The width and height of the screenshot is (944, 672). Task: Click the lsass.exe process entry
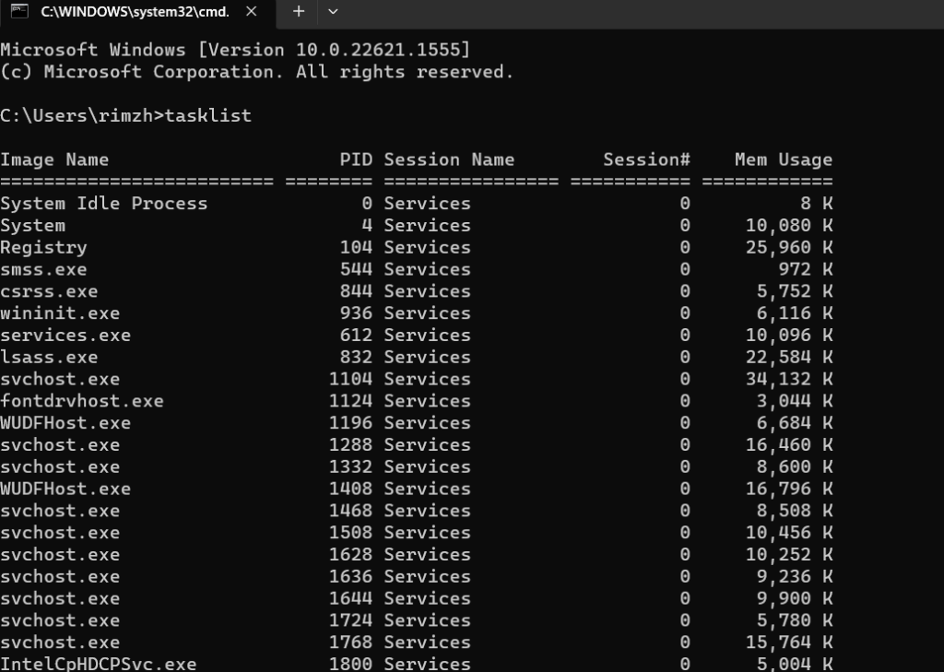coord(49,357)
